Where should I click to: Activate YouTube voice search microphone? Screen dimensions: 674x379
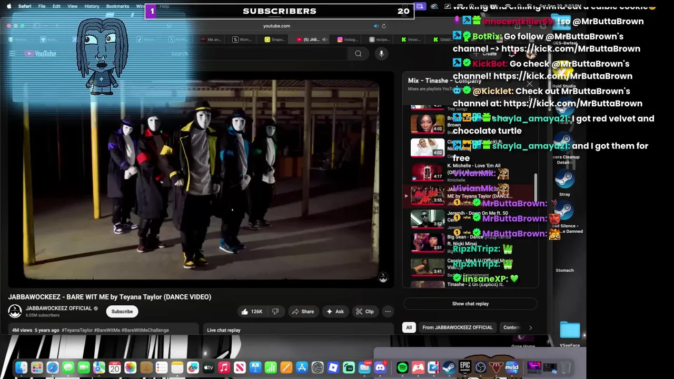click(x=381, y=53)
